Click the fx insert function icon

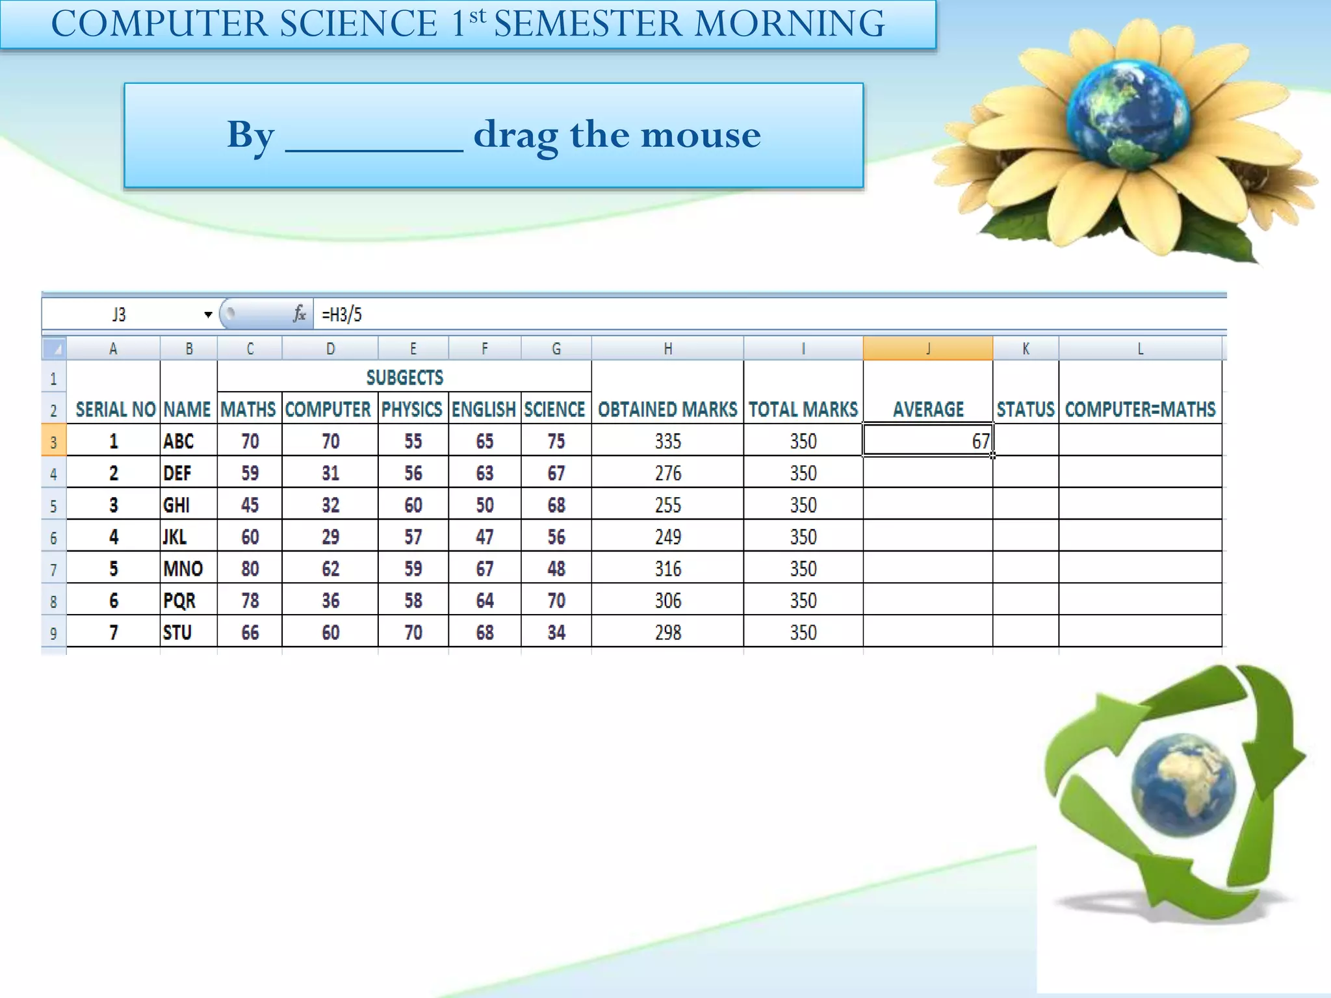299,314
